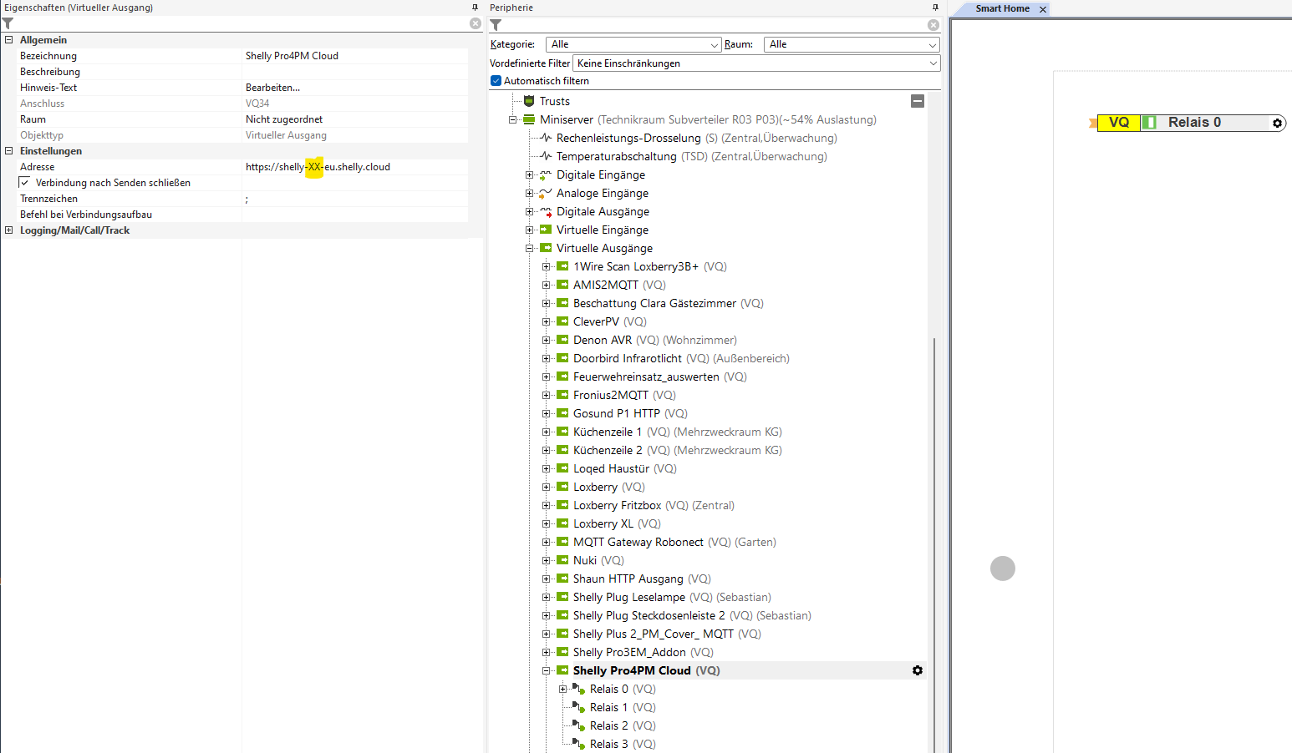
Task: Click the Relais 3 output command icon
Action: click(x=579, y=744)
